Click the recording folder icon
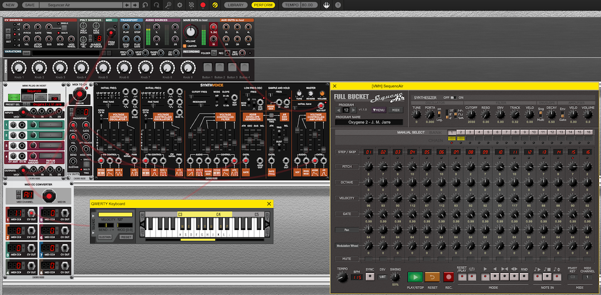This screenshot has width=601, height=295. pos(214,53)
